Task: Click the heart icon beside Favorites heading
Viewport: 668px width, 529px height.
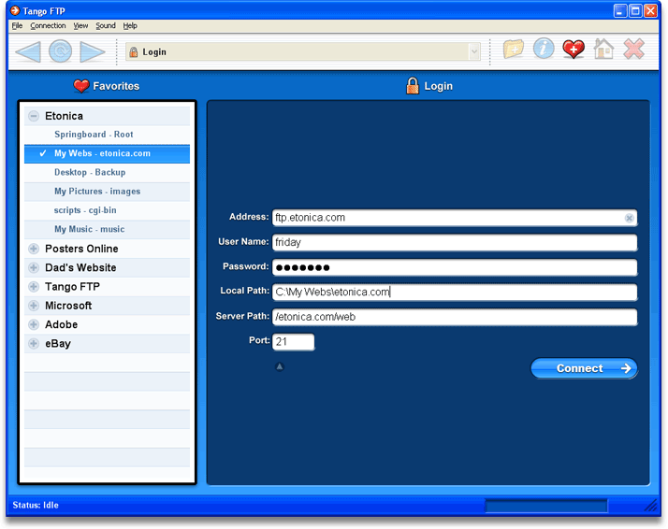Action: (81, 86)
